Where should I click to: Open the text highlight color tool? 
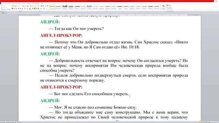(27, 9)
